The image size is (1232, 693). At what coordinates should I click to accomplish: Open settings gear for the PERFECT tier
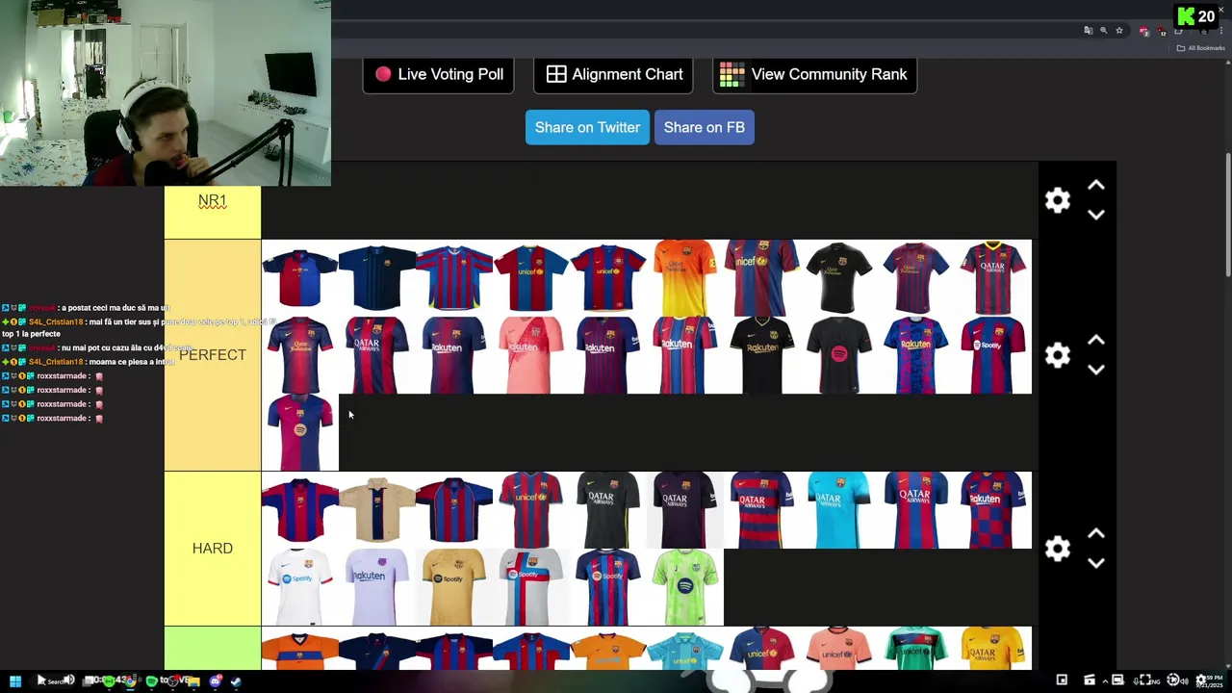pos(1058,355)
